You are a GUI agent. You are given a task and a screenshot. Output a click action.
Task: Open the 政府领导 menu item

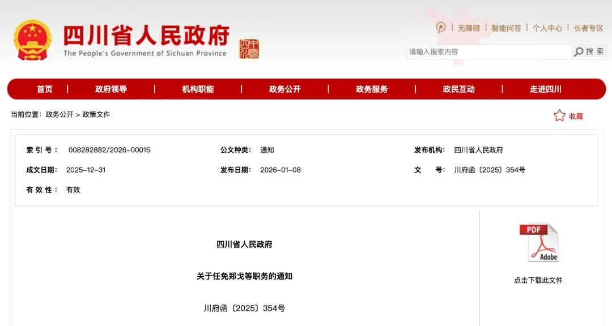[111, 89]
